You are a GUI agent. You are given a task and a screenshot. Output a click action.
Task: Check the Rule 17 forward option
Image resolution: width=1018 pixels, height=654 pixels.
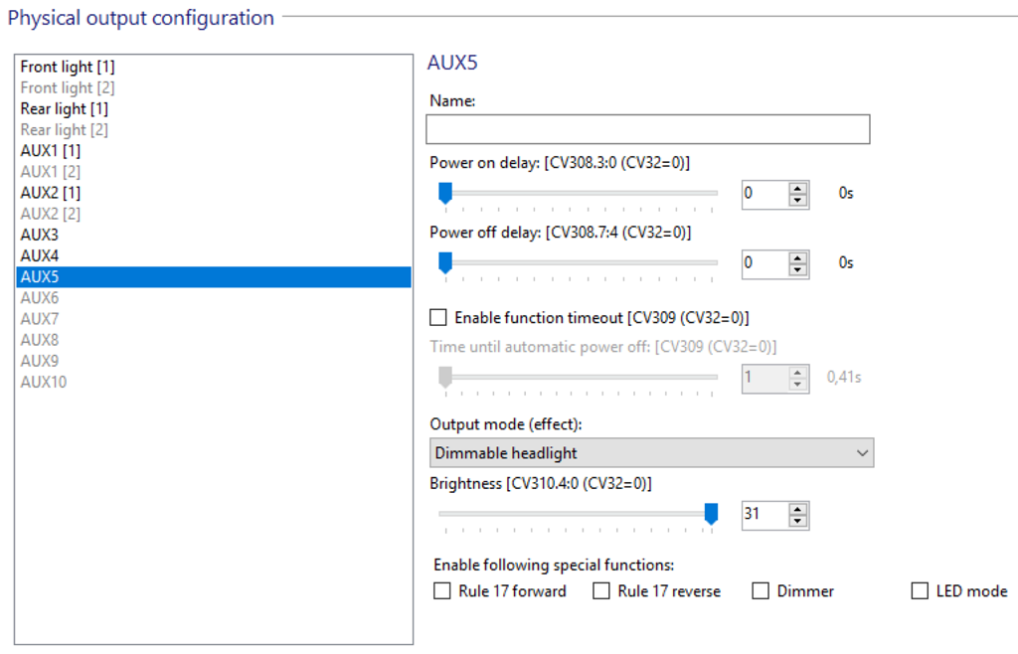tap(442, 591)
